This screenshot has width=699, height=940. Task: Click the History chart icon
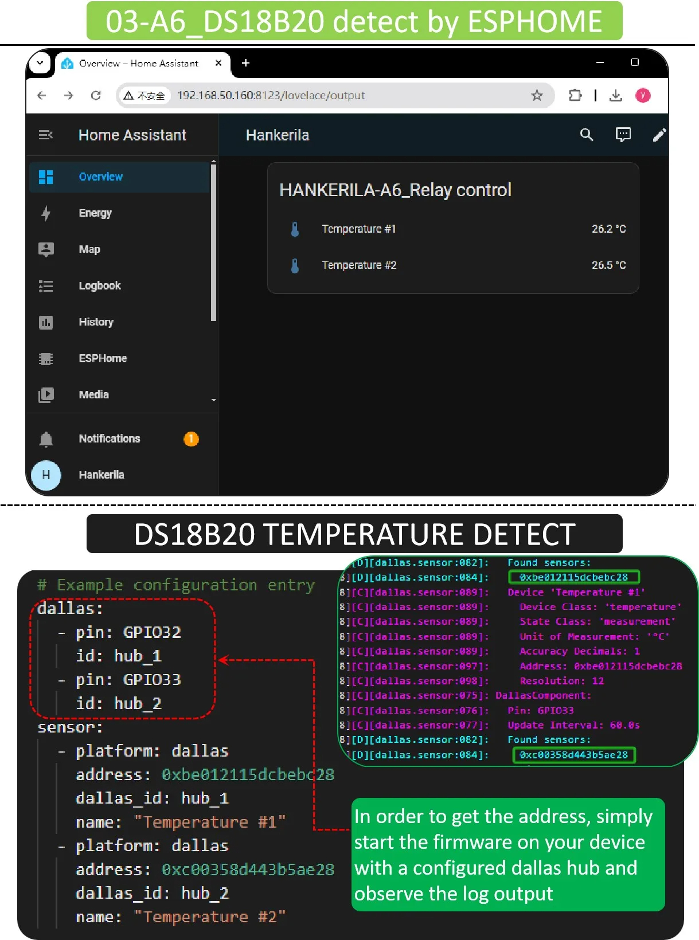46,323
